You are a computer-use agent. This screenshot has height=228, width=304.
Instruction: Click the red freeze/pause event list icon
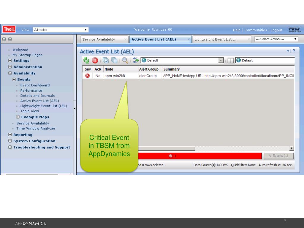tap(95, 61)
